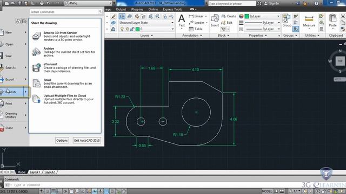Screen dimensions: 346x194
Task: Click the Help question mark icon
Action: pyautogui.click(x=316, y=3)
